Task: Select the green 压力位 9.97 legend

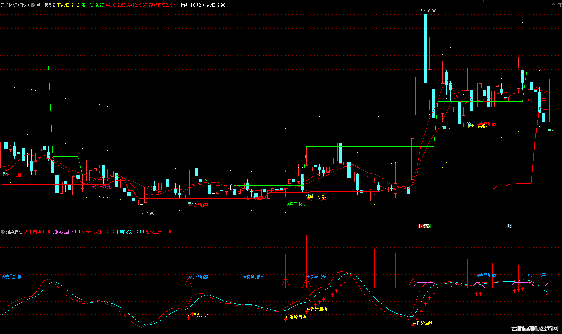Action: click(x=92, y=6)
